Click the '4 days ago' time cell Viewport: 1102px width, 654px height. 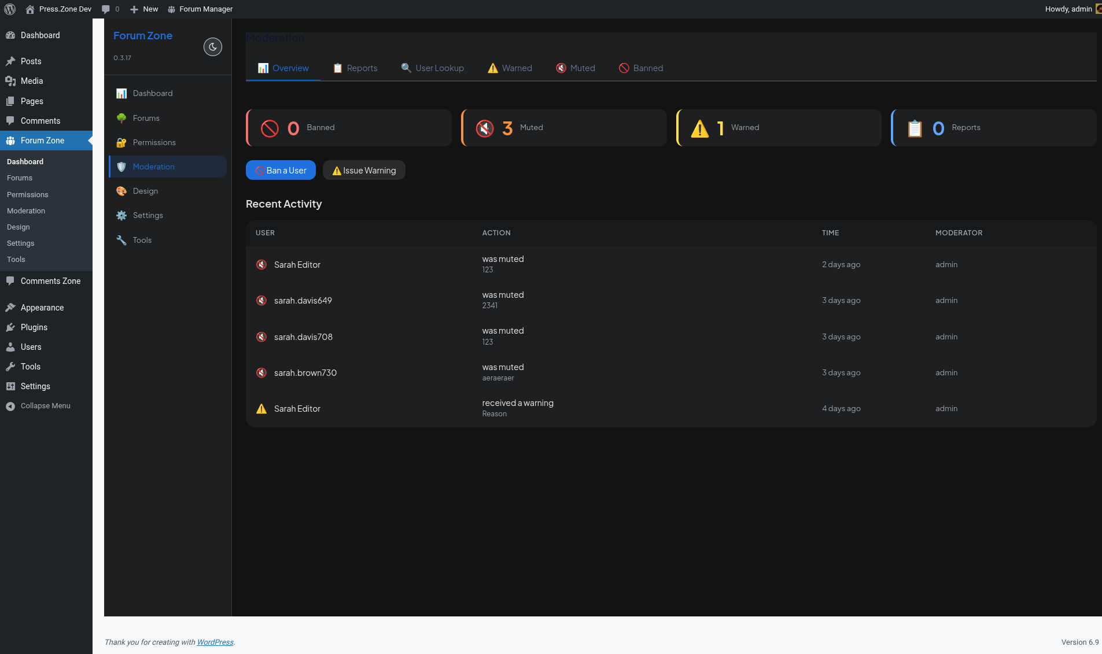click(841, 409)
